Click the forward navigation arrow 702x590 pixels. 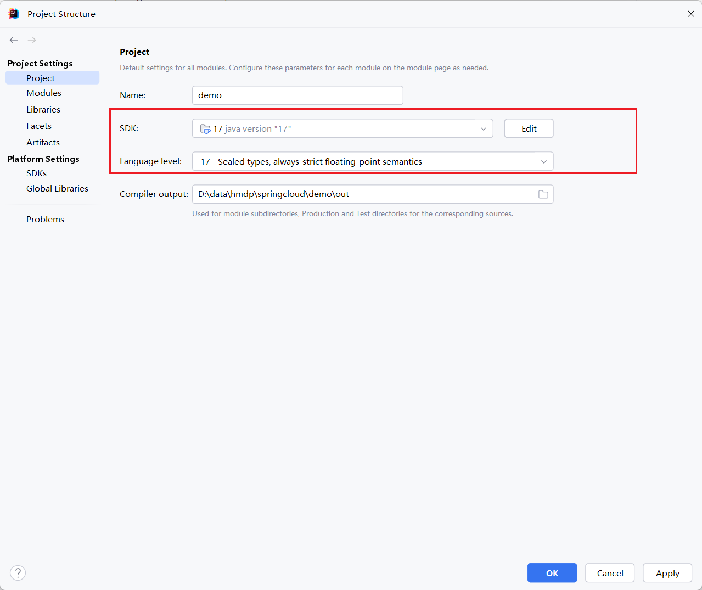(32, 40)
